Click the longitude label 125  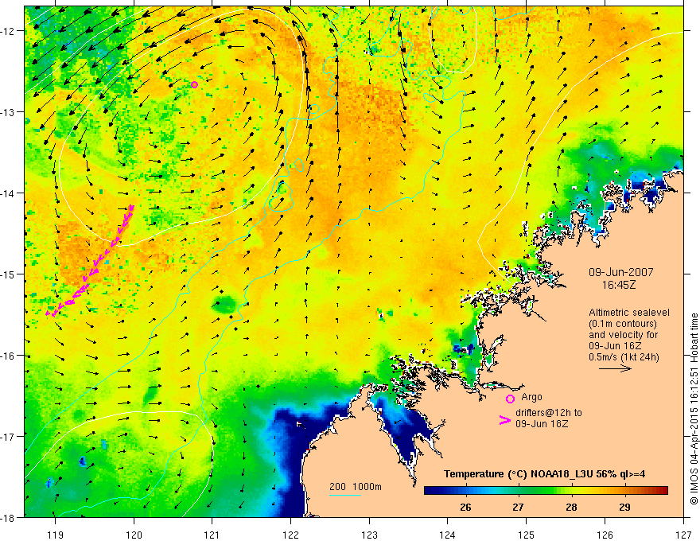tap(527, 535)
